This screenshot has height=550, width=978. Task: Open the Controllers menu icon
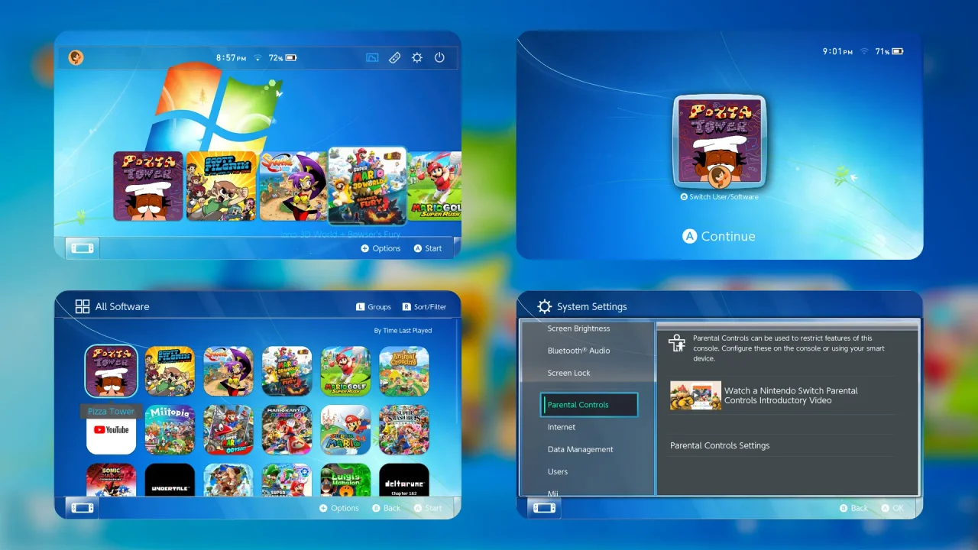point(394,57)
